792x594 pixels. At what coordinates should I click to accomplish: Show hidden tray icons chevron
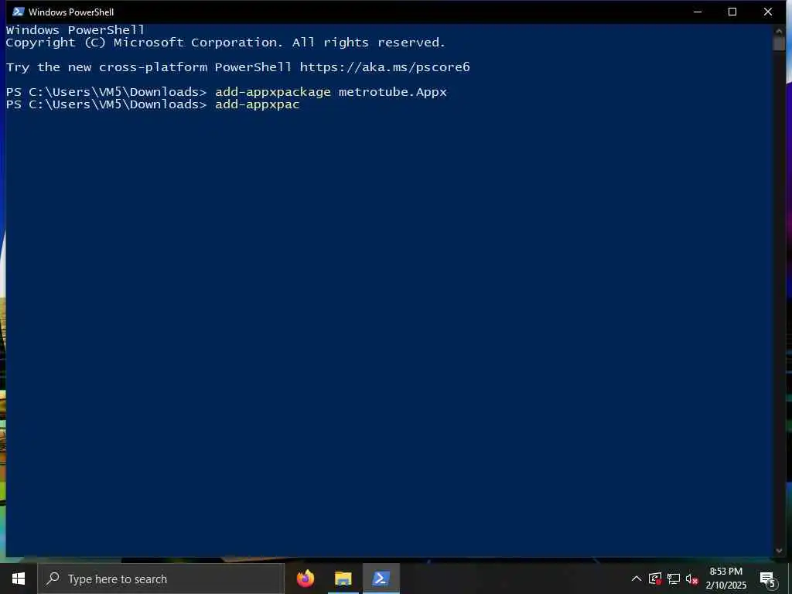[637, 579]
